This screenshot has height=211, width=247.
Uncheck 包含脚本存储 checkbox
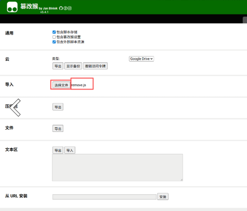(x=54, y=32)
